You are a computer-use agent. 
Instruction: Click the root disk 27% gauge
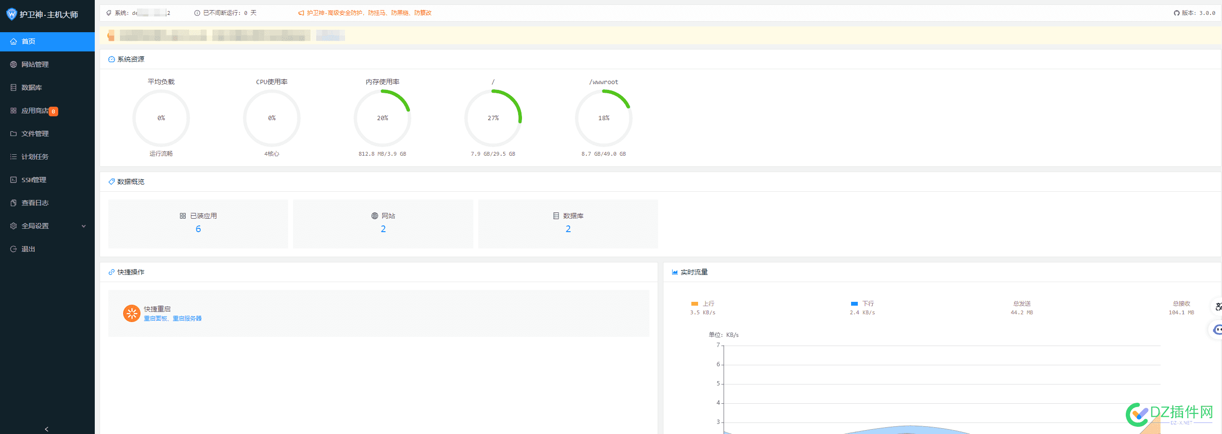493,118
